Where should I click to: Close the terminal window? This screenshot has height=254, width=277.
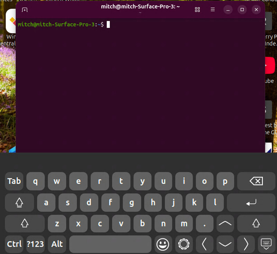coord(256,10)
